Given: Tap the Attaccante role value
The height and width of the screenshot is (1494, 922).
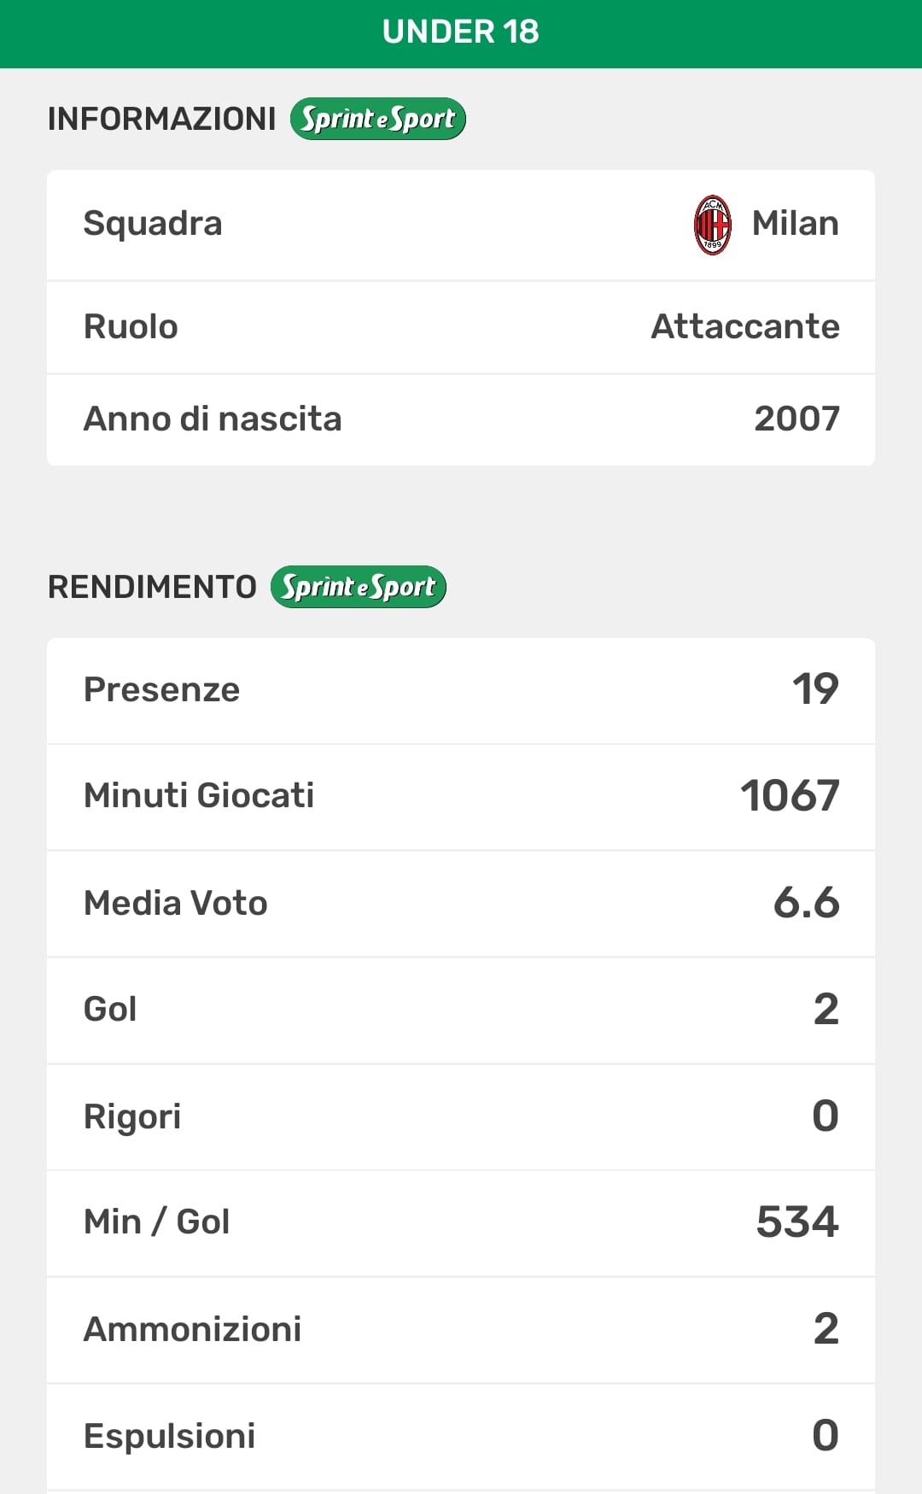Looking at the screenshot, I should (744, 327).
